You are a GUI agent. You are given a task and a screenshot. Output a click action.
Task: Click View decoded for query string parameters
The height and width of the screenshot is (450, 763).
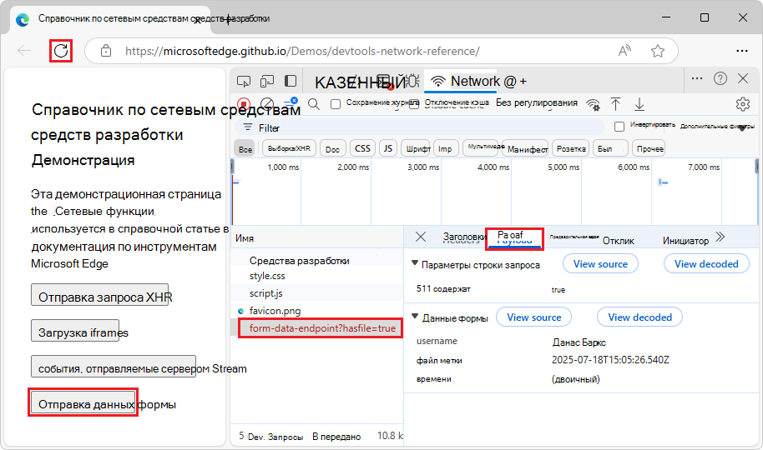coord(706,264)
